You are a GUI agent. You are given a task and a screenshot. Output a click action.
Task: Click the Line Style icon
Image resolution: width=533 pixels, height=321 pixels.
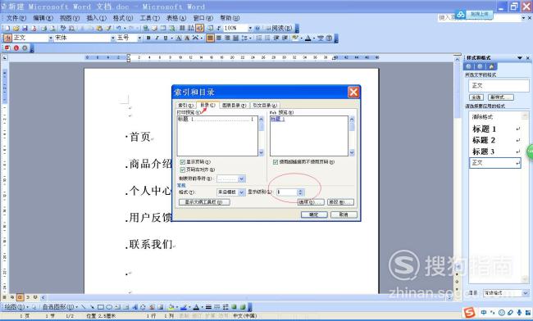208,307
